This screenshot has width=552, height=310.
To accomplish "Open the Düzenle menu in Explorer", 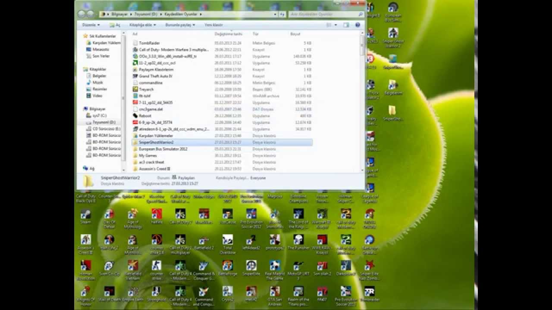I will 91,25.
